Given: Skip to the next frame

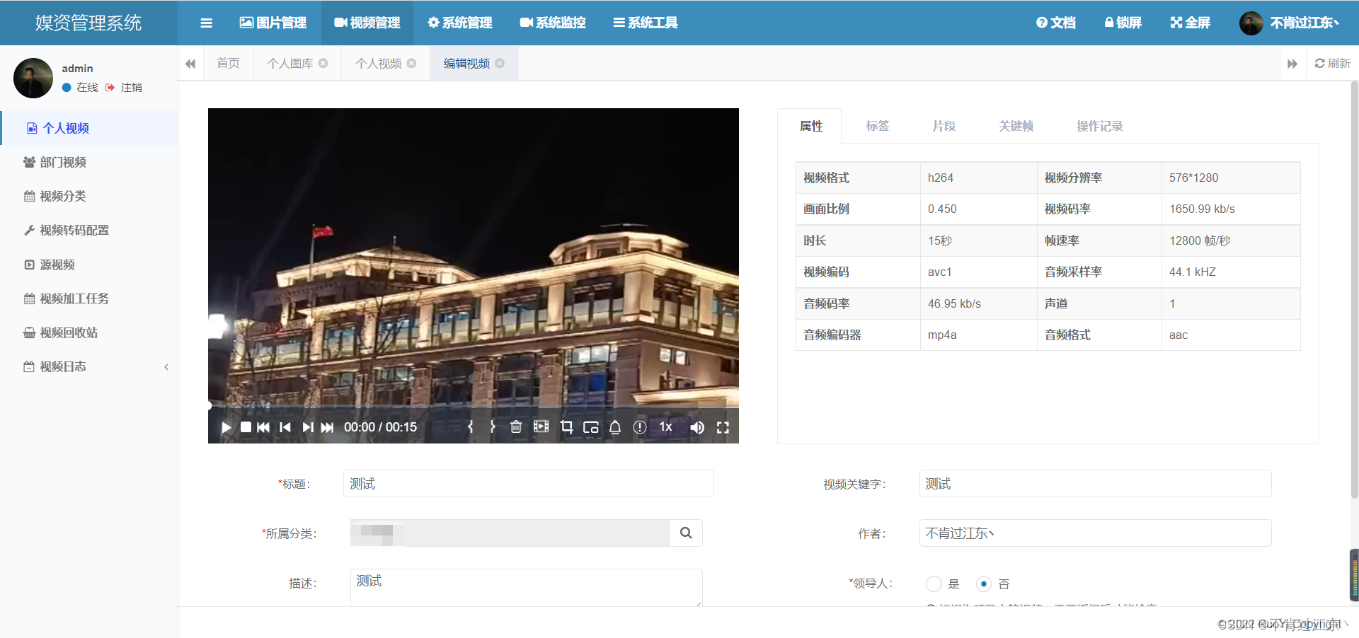Looking at the screenshot, I should tap(308, 427).
